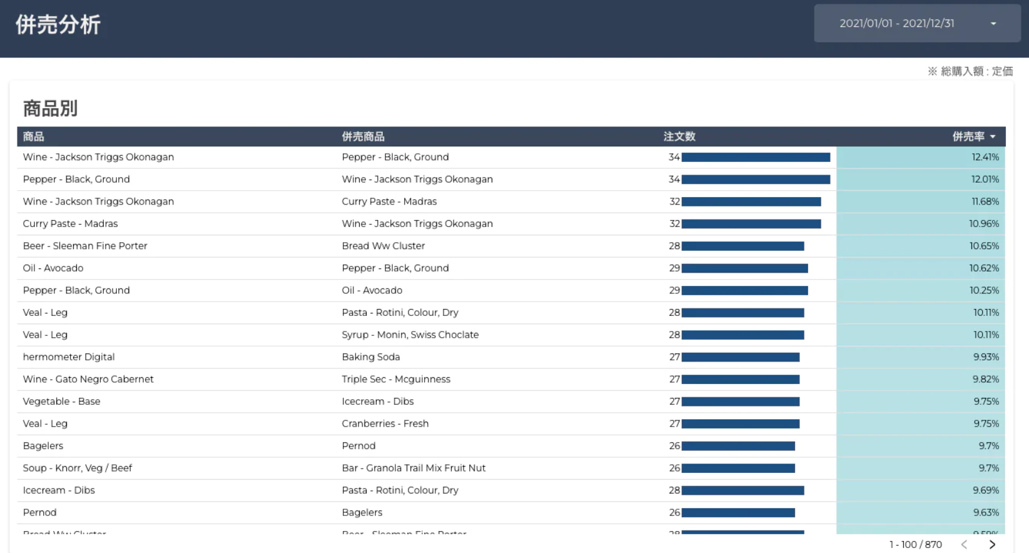Click the order bar for Wine - Gato Negro Cabernet
The image size is (1029, 553).
tap(741, 380)
